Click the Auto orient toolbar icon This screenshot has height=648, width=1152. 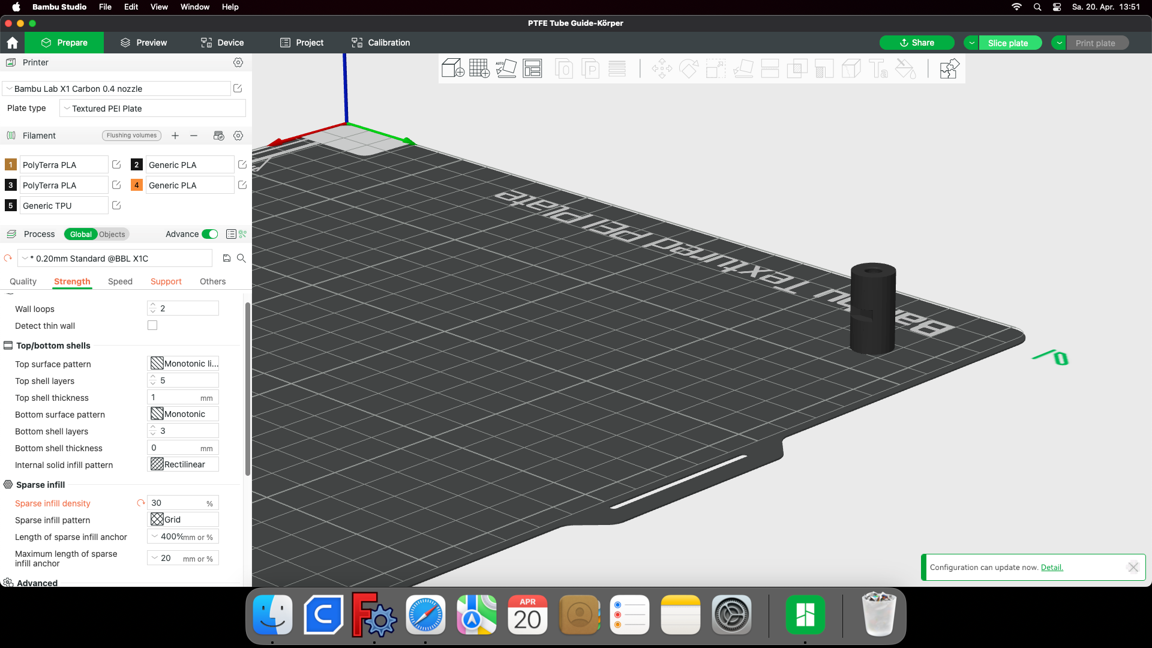pos(506,68)
